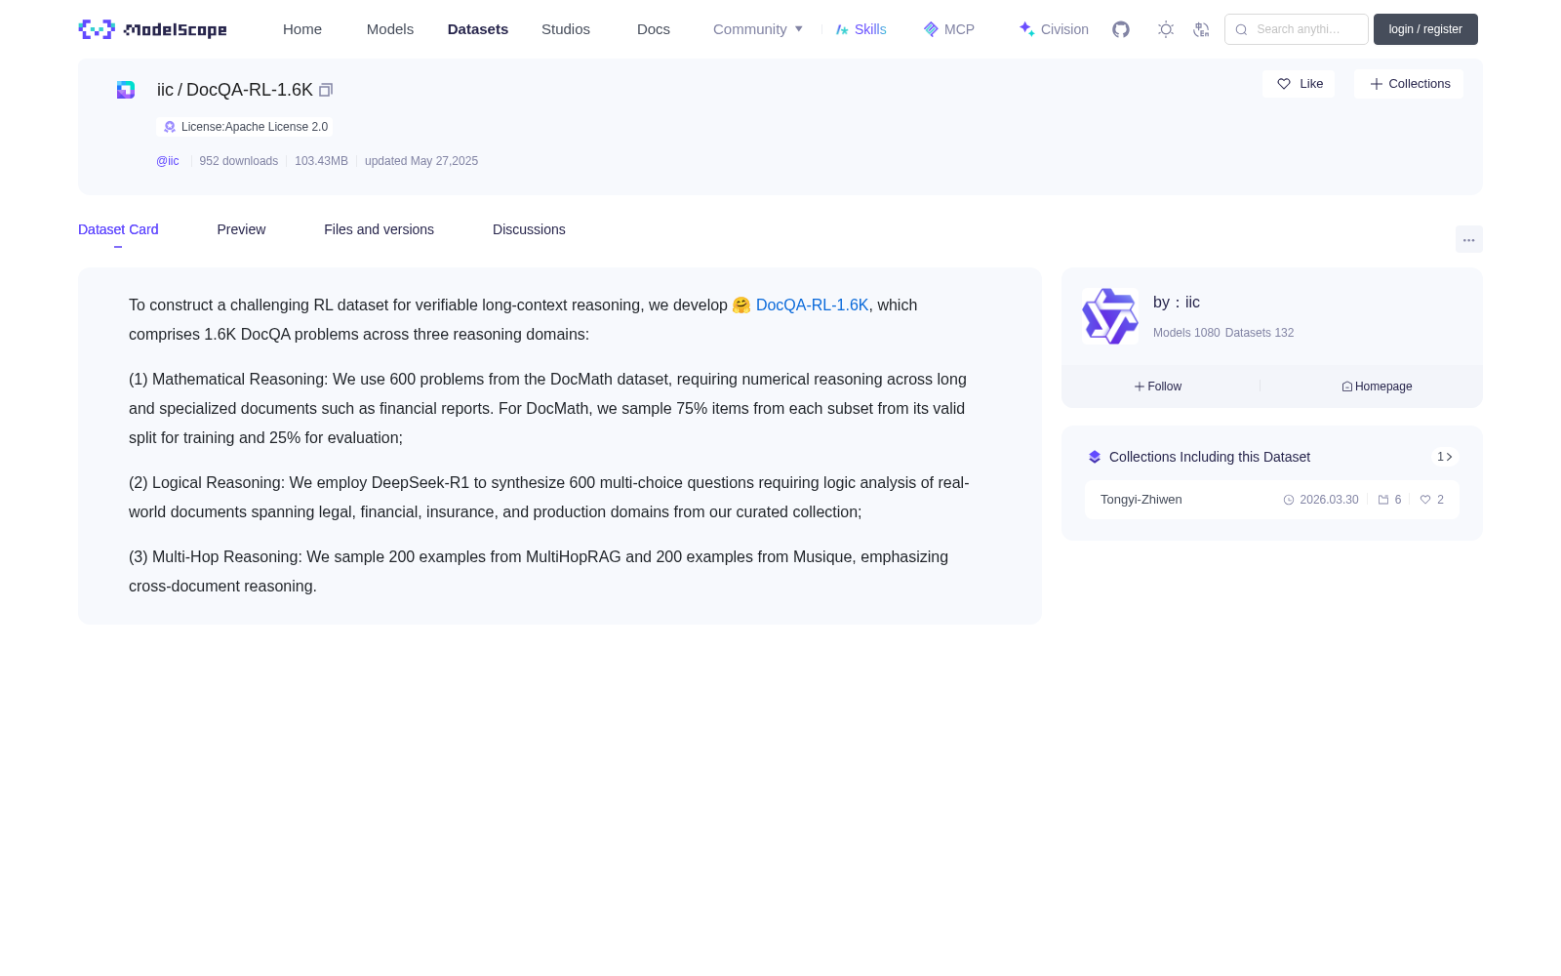1561x976 pixels.
Task: Click the updated May 27,2025 text
Action: [421, 161]
